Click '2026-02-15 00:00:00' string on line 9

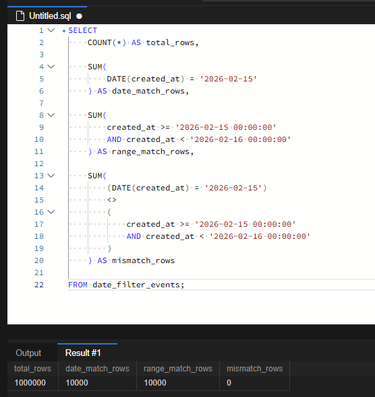tap(226, 127)
